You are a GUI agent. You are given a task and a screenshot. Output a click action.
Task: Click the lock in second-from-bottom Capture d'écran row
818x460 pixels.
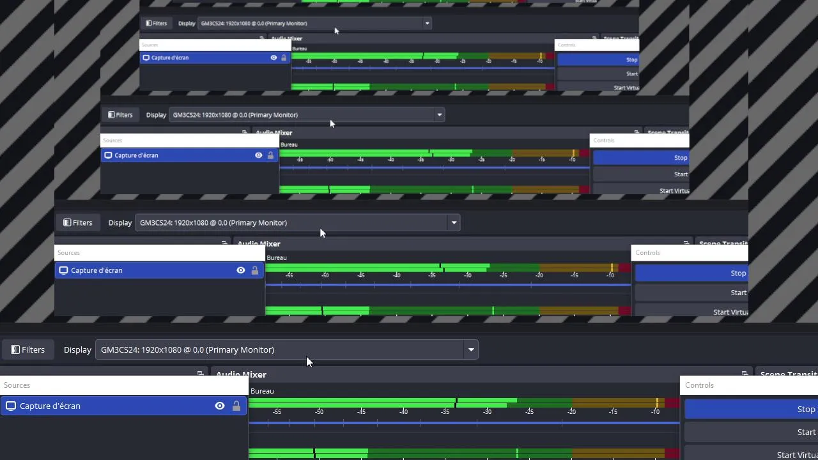pos(255,270)
